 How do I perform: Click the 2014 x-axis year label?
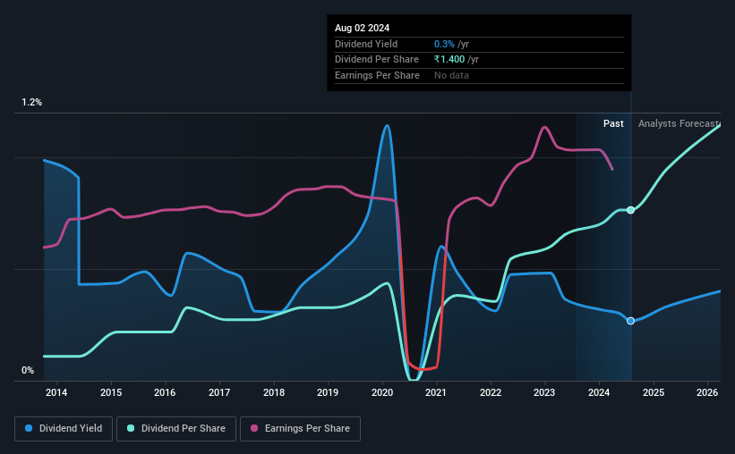pos(56,392)
